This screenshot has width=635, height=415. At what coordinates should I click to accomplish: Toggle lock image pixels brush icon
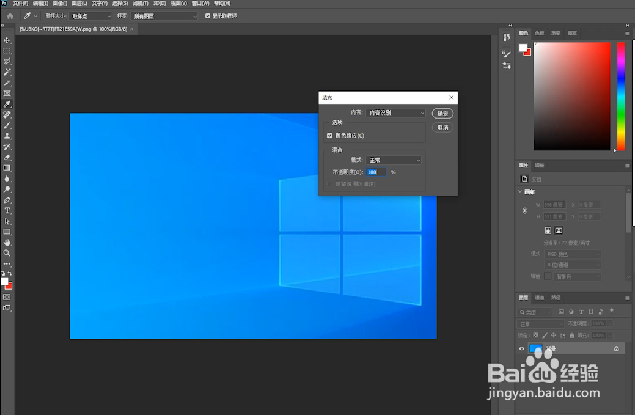click(x=545, y=335)
